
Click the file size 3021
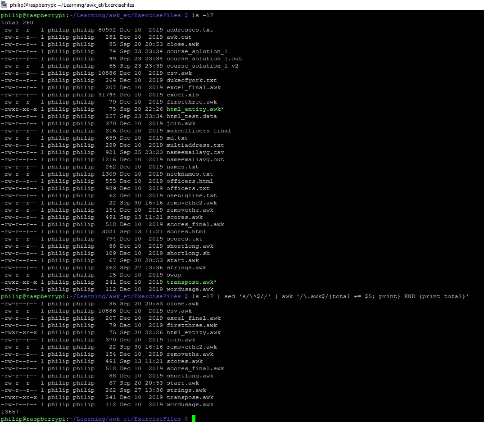click(x=109, y=231)
